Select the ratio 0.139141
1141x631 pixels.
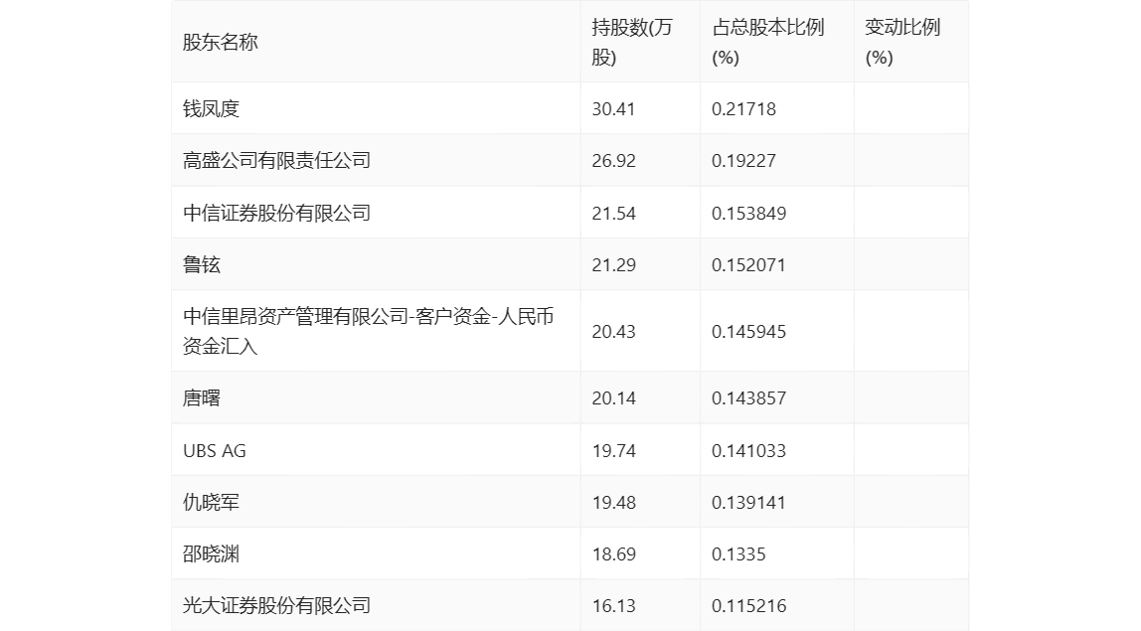tap(748, 502)
